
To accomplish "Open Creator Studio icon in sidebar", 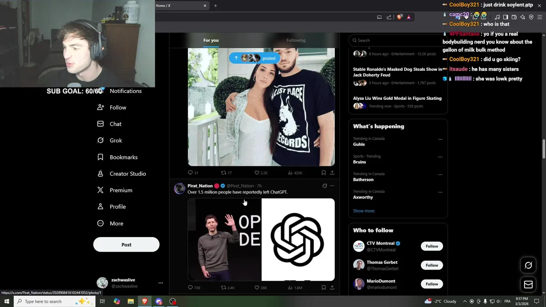I will pyautogui.click(x=100, y=174).
